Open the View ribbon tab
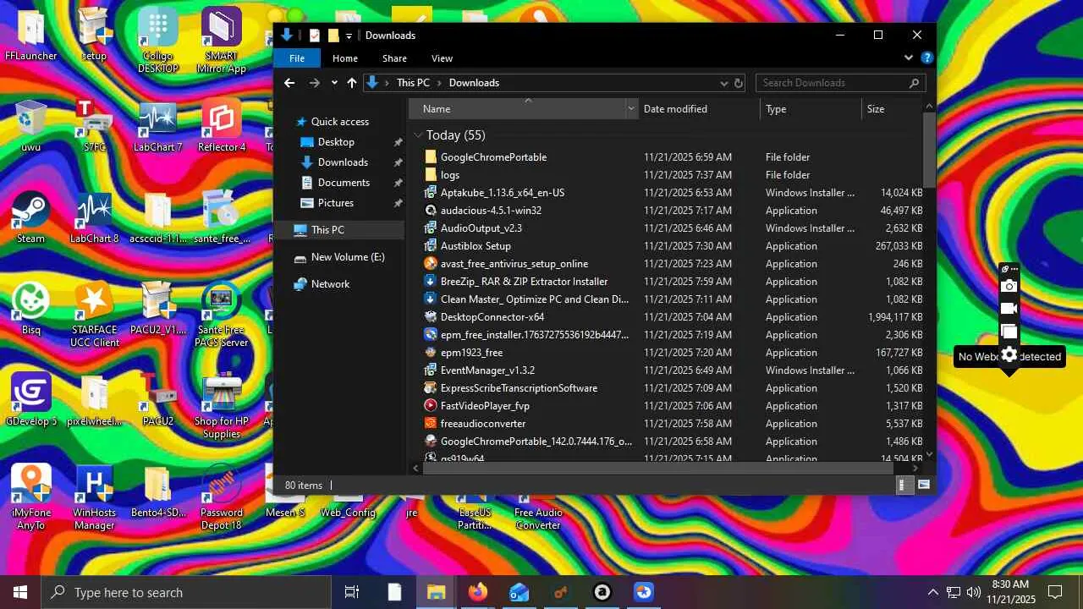1083x609 pixels. click(442, 58)
